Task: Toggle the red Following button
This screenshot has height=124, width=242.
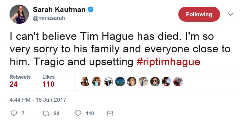Action: [x=199, y=14]
